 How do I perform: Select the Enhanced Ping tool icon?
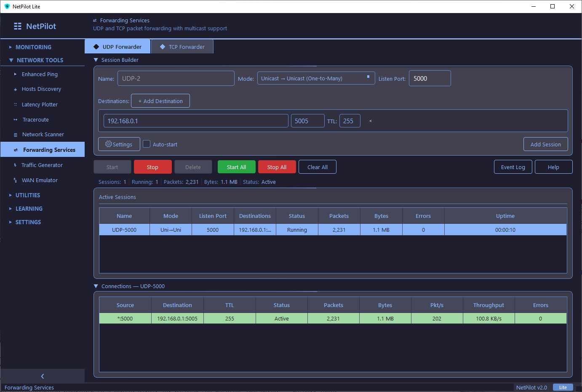[16, 74]
